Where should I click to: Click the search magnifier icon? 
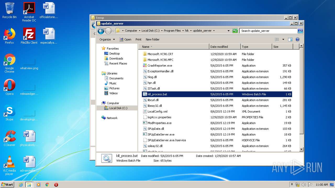[x=300, y=31]
